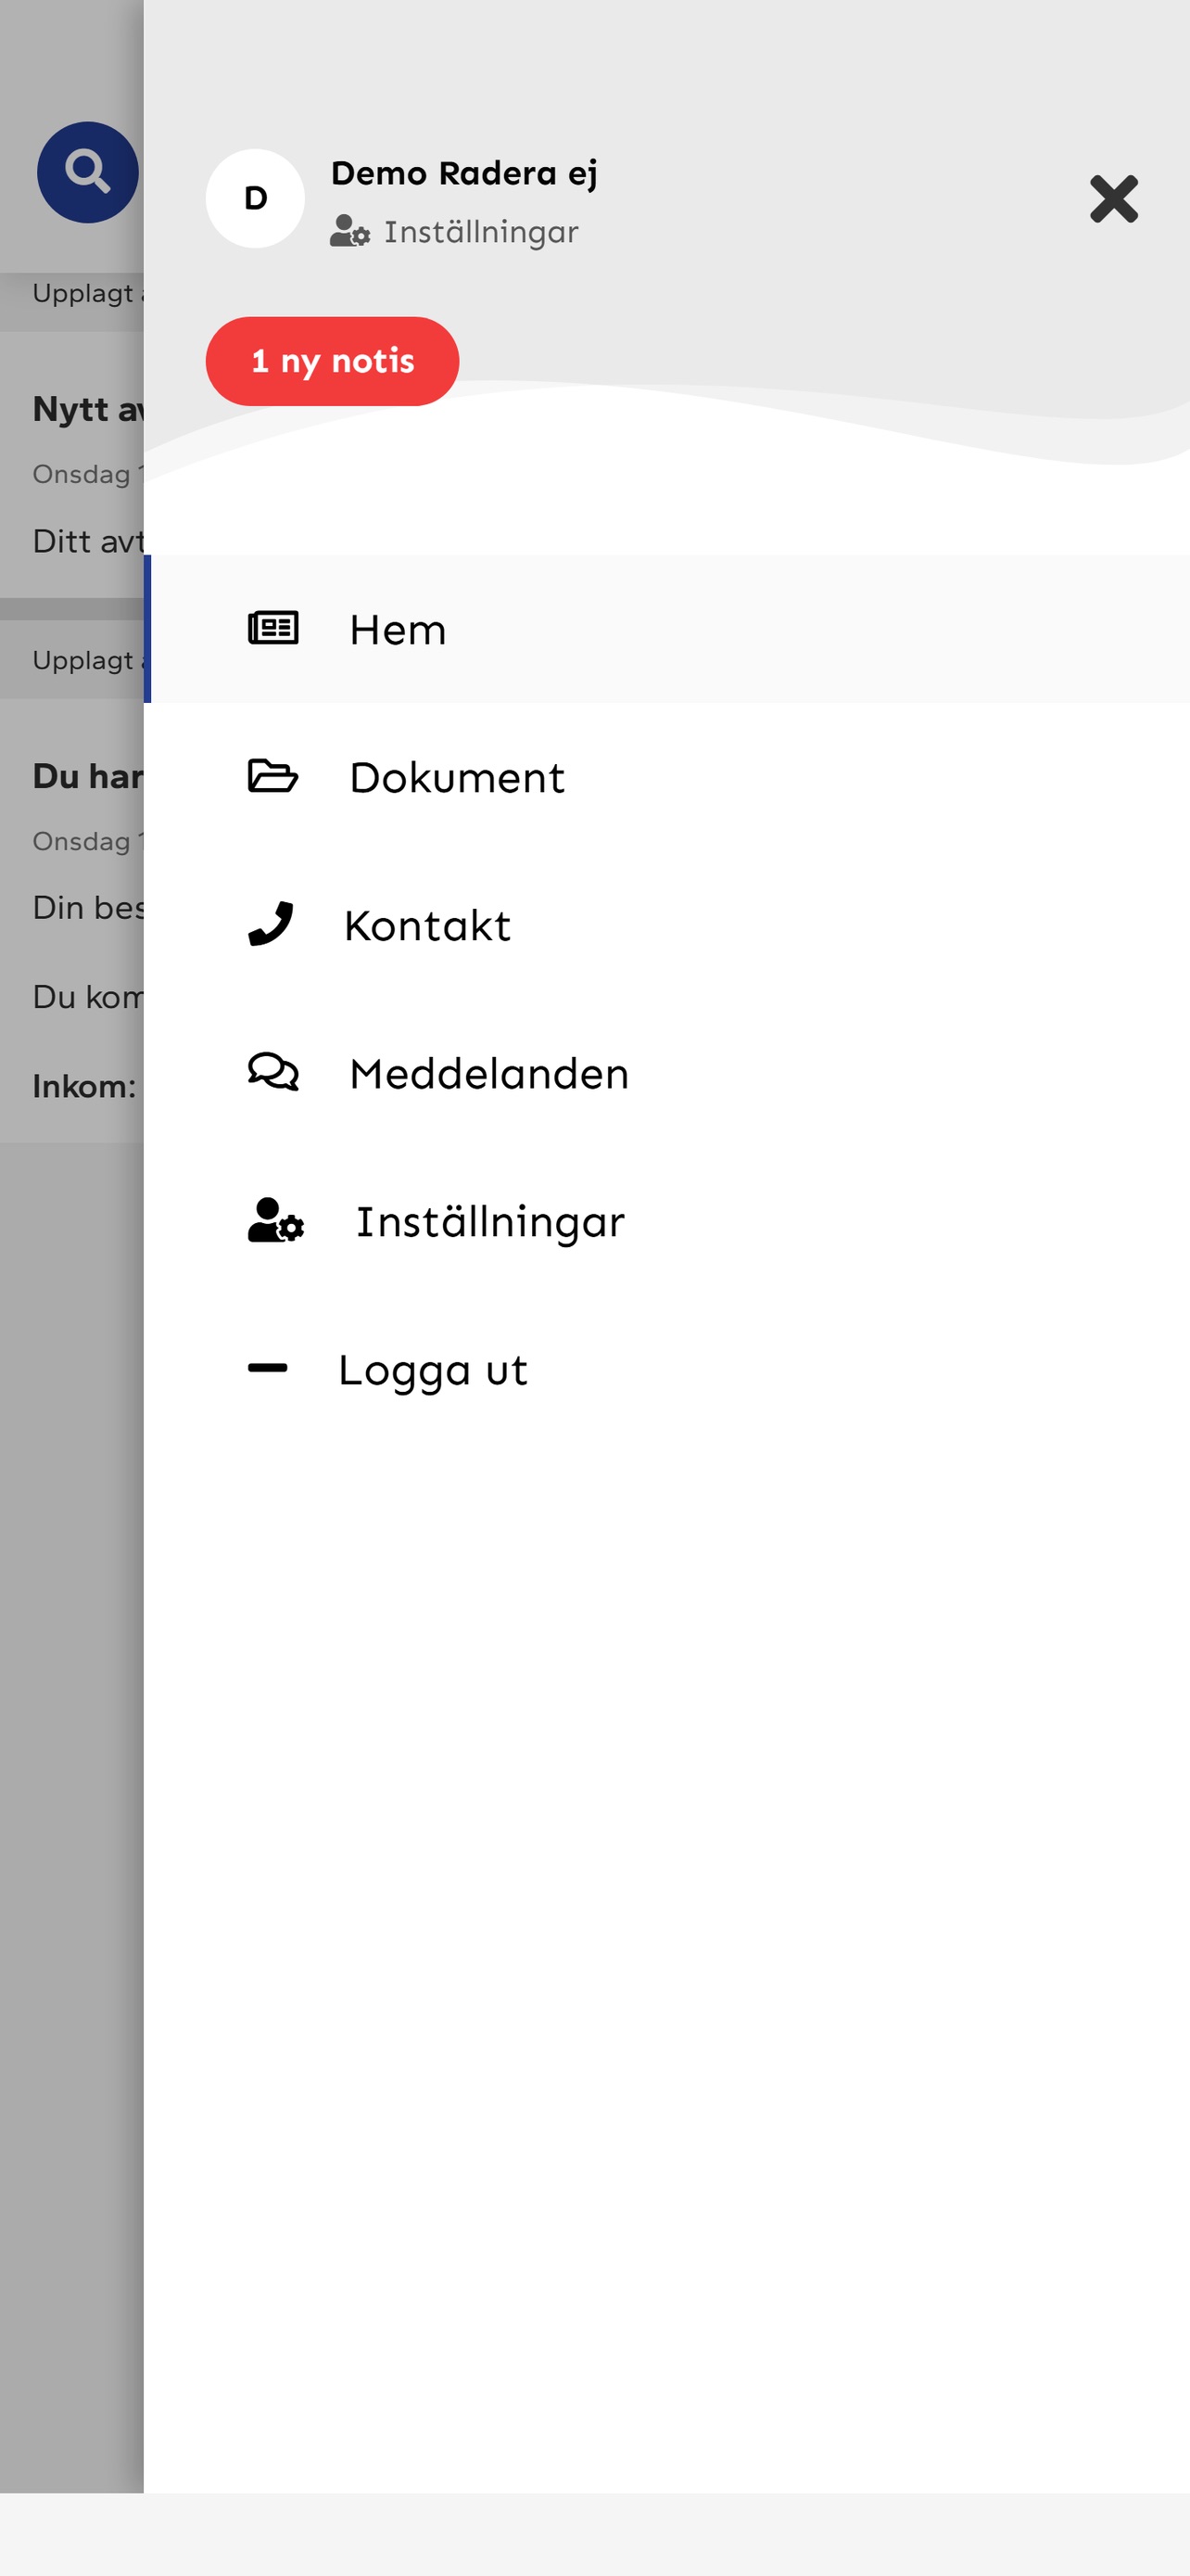Close the side menu with the X
This screenshot has width=1190, height=2576.
(x=1113, y=199)
